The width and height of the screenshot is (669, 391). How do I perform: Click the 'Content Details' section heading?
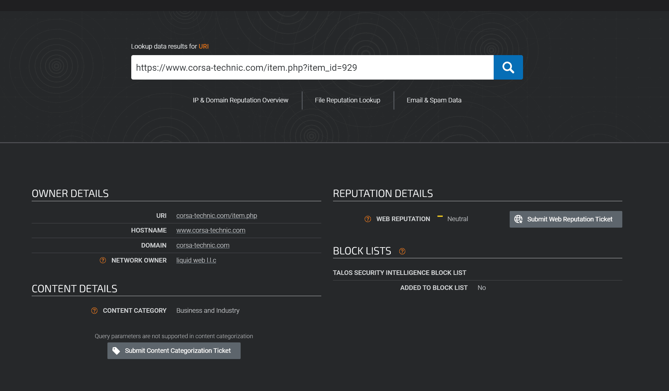(74, 289)
